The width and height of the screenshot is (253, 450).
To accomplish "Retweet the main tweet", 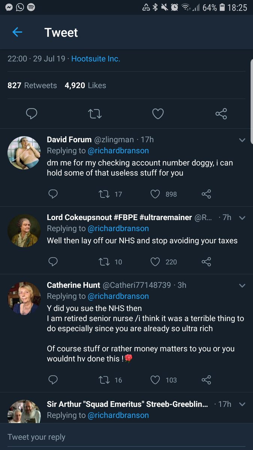I will click(95, 114).
